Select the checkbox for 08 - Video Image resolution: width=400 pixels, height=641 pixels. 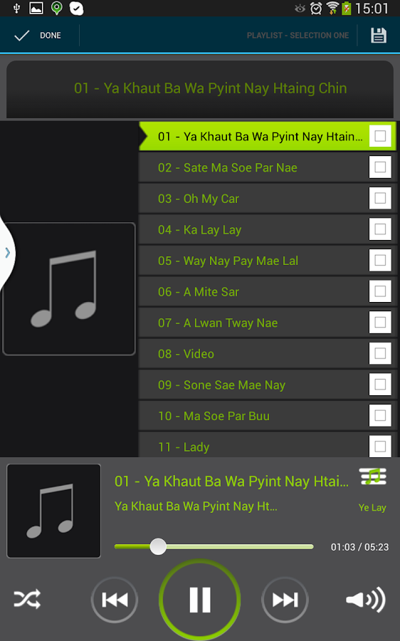pos(380,353)
